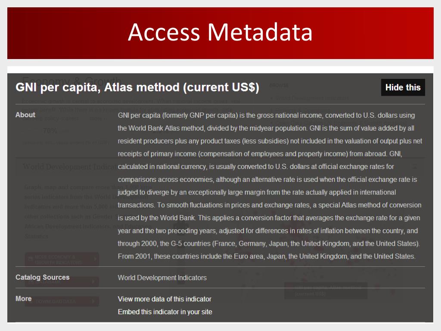The width and height of the screenshot is (441, 331).
Task: Select Embed this indicator in your site
Action: [165, 312]
